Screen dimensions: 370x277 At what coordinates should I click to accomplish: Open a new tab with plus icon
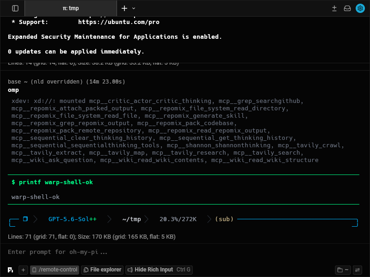tap(124, 8)
